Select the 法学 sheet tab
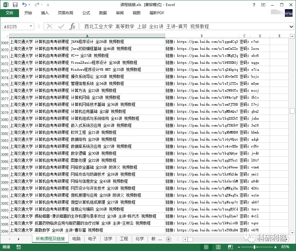Viewport: 296px width, 251px height. [108, 239]
